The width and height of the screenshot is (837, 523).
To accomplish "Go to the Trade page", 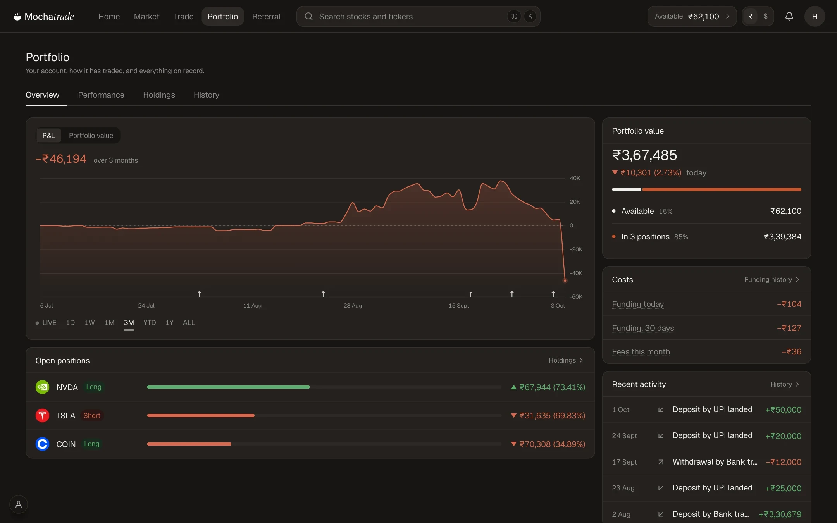I will pyautogui.click(x=183, y=16).
